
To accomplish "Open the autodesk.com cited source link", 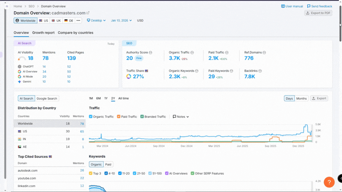I will point(28,170).
